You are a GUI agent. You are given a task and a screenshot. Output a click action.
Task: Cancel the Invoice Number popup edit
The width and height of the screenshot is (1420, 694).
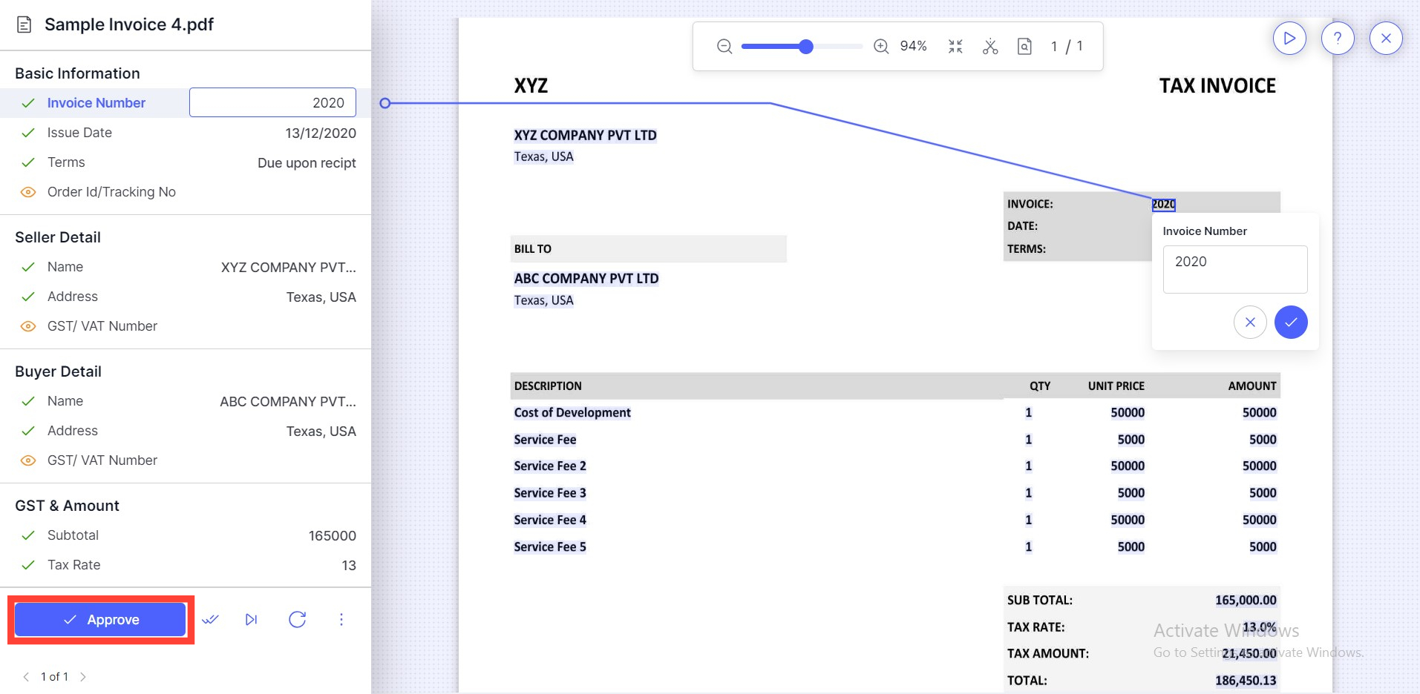[1250, 323]
